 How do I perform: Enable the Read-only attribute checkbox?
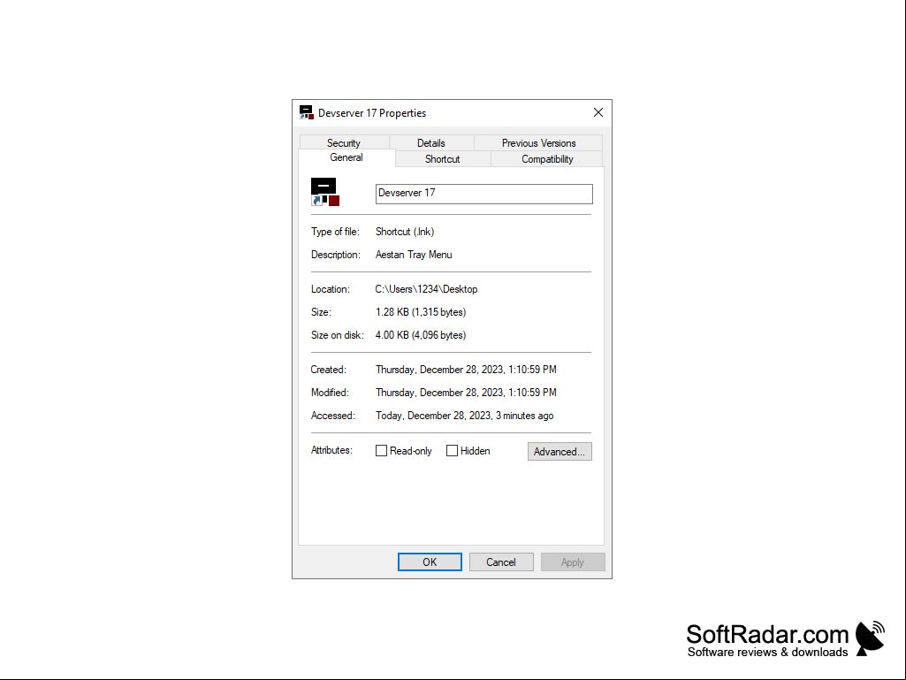(381, 451)
